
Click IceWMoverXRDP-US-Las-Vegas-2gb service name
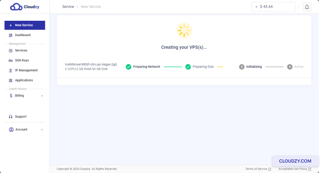coord(91,64)
